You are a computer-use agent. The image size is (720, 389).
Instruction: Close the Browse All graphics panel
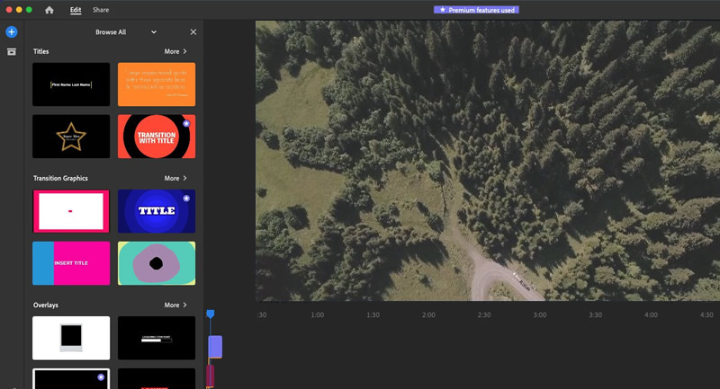[x=193, y=32]
